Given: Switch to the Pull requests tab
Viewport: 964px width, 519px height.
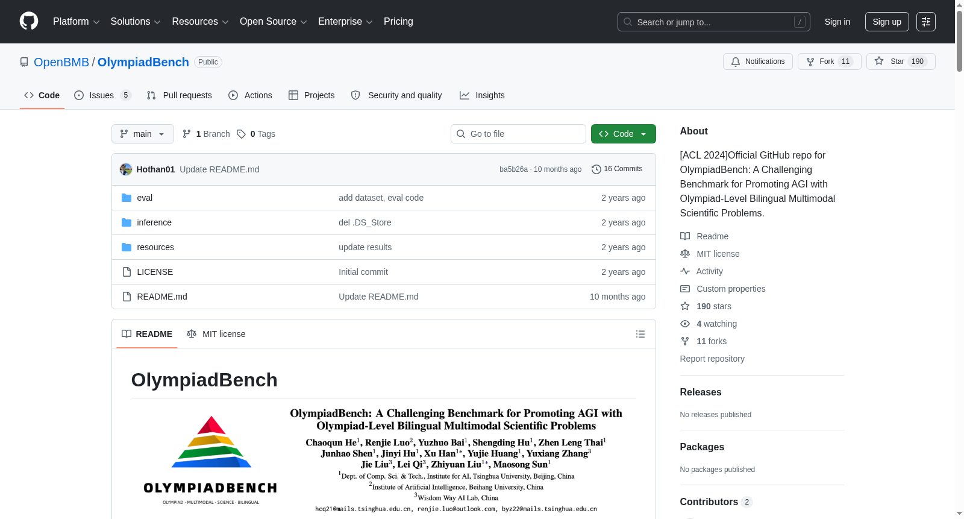Looking at the screenshot, I should click(180, 95).
